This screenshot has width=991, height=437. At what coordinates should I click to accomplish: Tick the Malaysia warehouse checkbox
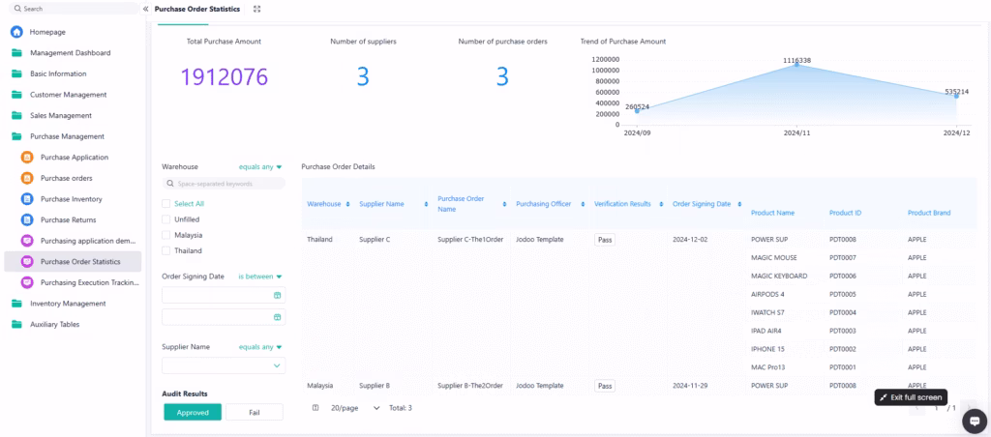point(166,235)
